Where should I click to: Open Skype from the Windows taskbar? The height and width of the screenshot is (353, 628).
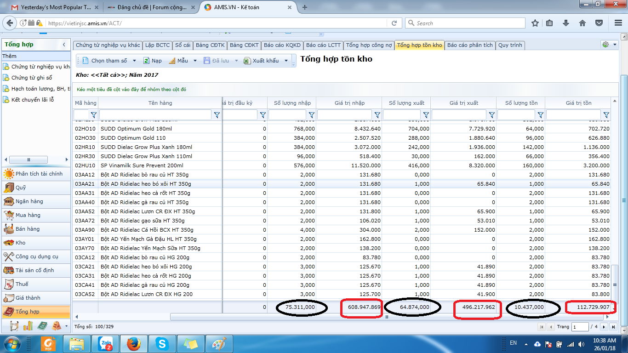pos(161,343)
